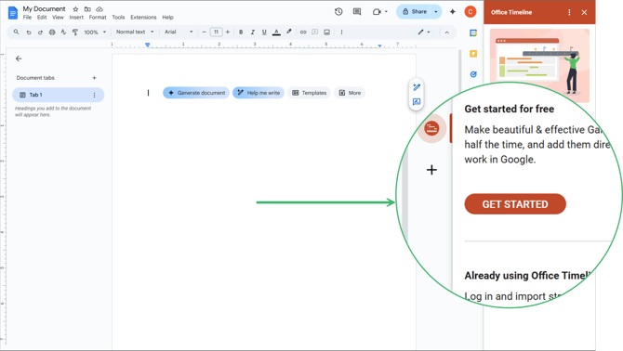Open Tab 1 options menu dots
The height and width of the screenshot is (351, 623).
click(94, 95)
